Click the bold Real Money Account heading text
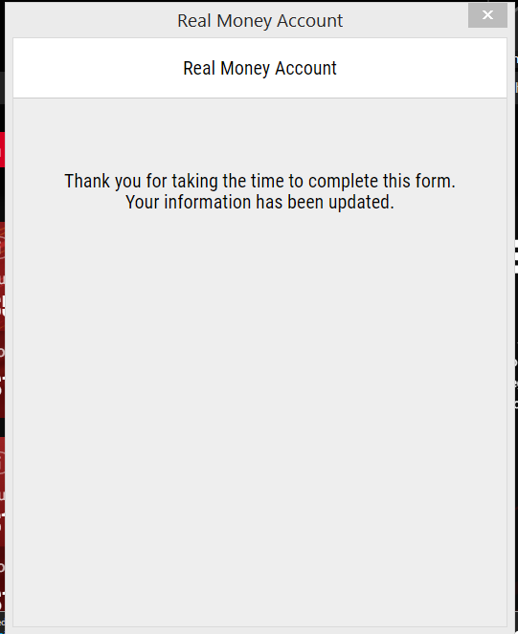This screenshot has width=518, height=634. point(259,68)
